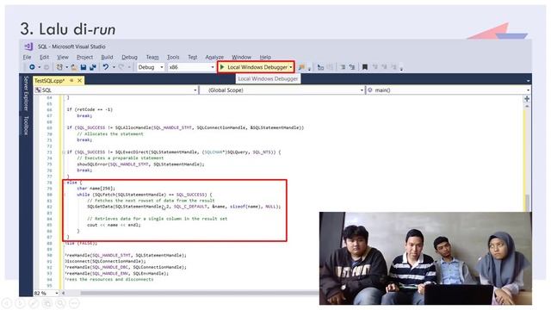Open the Test menu
This screenshot has height=310, width=551.
[193, 57]
